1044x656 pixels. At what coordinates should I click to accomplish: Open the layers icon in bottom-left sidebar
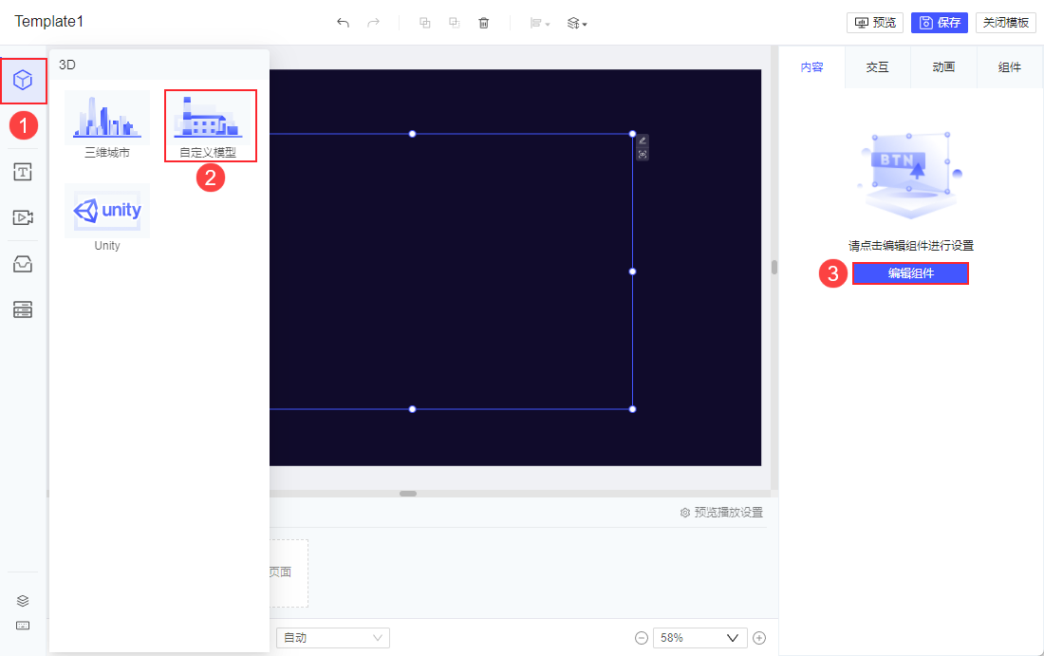pyautogui.click(x=24, y=600)
